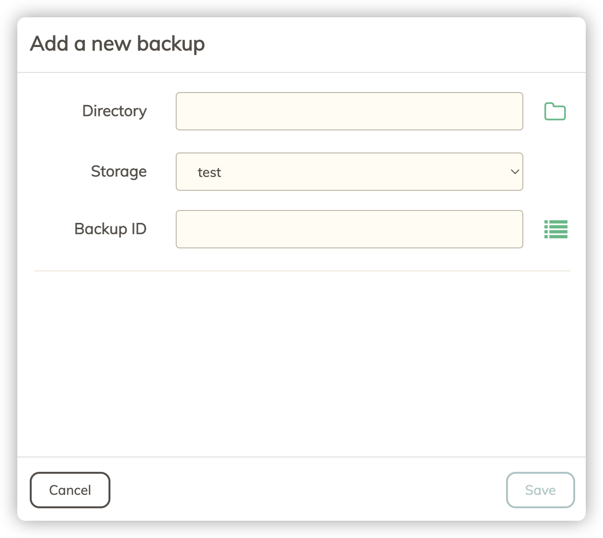The height and width of the screenshot is (538, 603).
Task: Click the dialog footer between Cancel and Save
Action: [307, 490]
